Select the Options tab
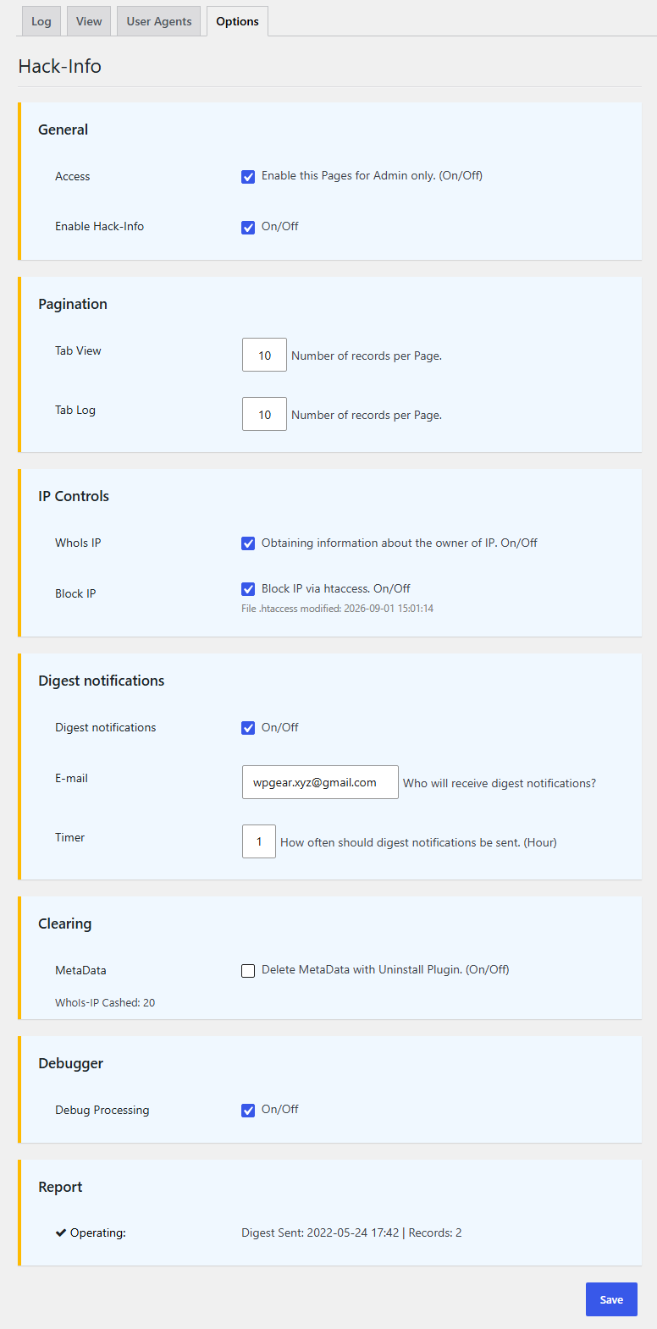This screenshot has width=657, height=1329. (237, 21)
